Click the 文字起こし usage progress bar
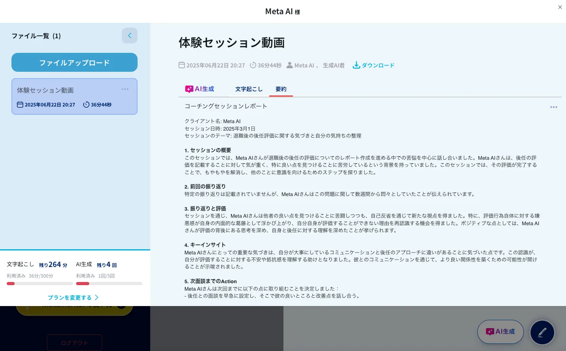The image size is (566, 351). click(x=40, y=284)
